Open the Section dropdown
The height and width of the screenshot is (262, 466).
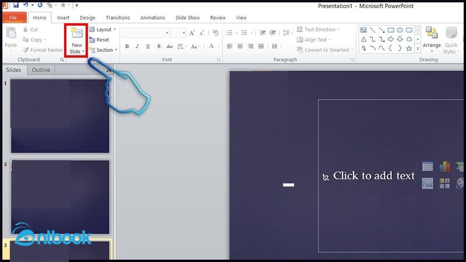click(x=103, y=50)
